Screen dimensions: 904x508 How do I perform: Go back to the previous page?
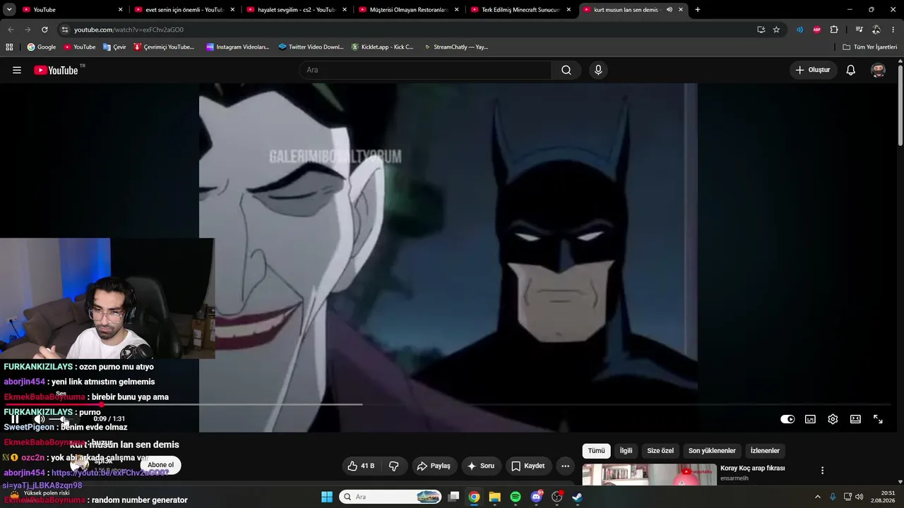(x=11, y=30)
